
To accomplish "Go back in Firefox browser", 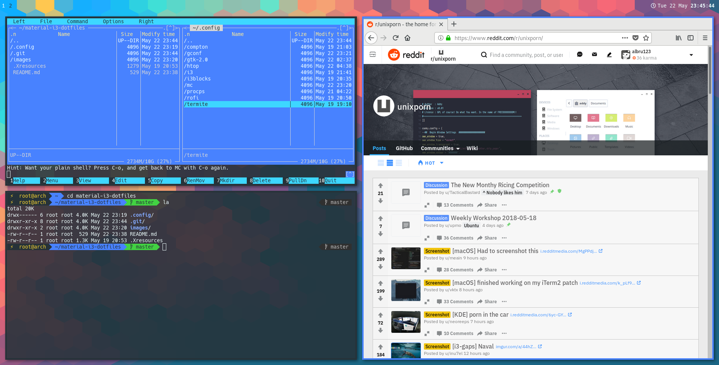I will [371, 38].
